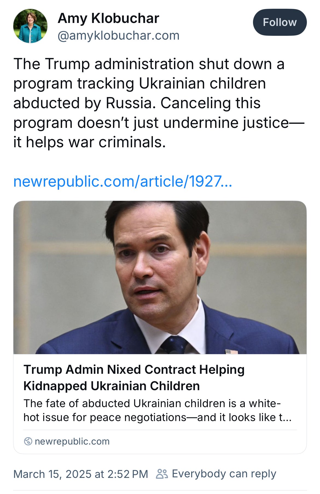Click the globe icon in link card footer
Screen dimensions: 320x494
[28, 441]
